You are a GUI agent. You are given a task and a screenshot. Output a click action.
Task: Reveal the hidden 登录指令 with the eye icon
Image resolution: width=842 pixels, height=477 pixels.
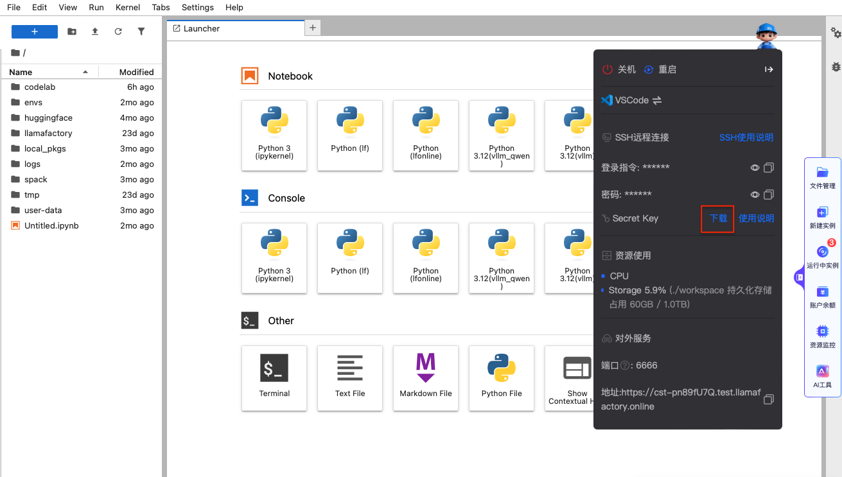(755, 168)
